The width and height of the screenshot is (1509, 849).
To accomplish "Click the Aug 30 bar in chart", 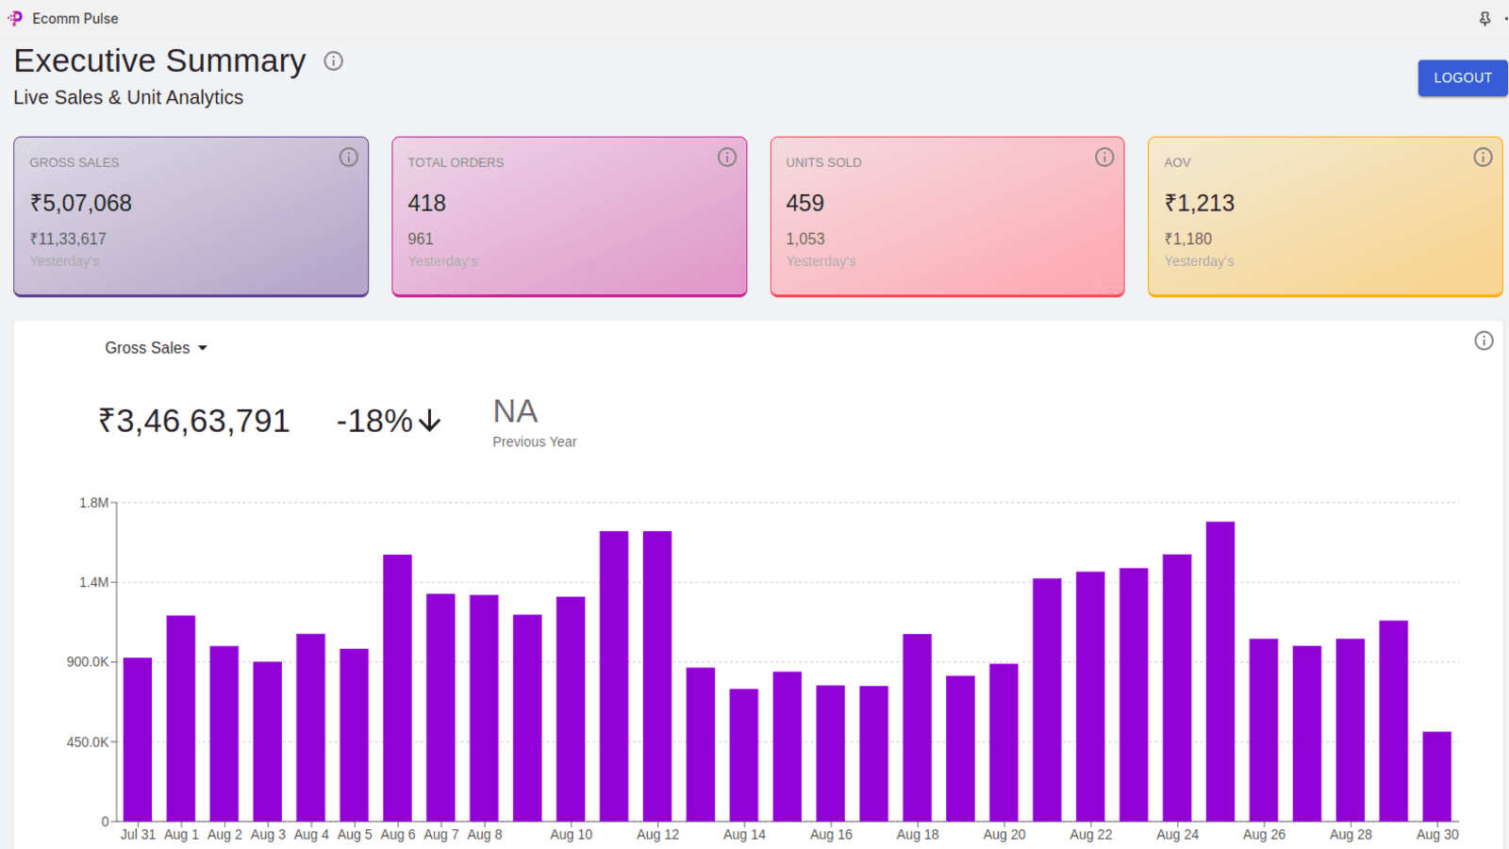I will click(1436, 776).
